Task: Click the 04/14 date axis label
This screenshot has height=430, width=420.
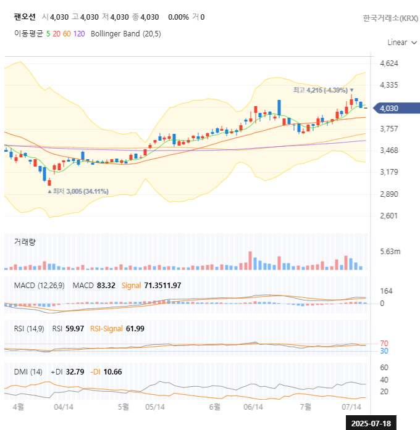Action: pyautogui.click(x=64, y=407)
